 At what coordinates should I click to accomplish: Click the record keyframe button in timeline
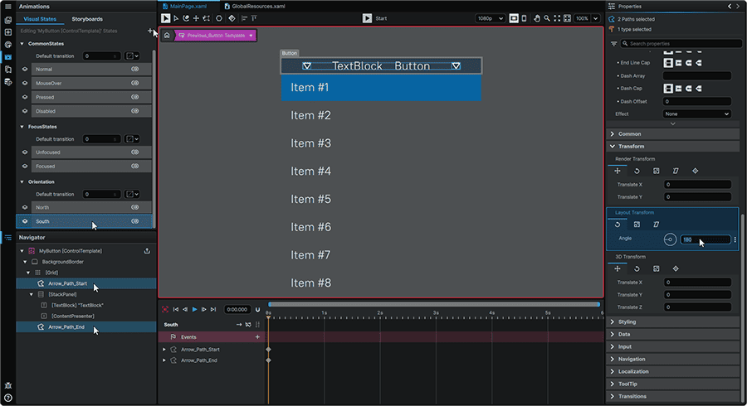click(165, 310)
